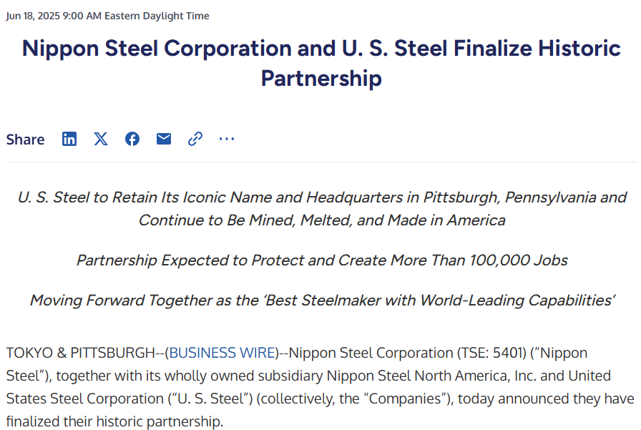Open more share options ellipsis
This screenshot has width=641, height=430.
click(227, 139)
